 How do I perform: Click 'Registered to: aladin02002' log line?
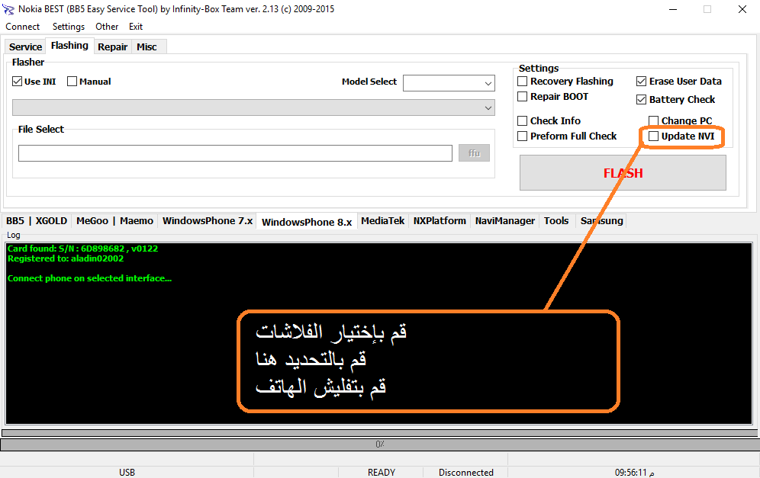click(x=66, y=258)
